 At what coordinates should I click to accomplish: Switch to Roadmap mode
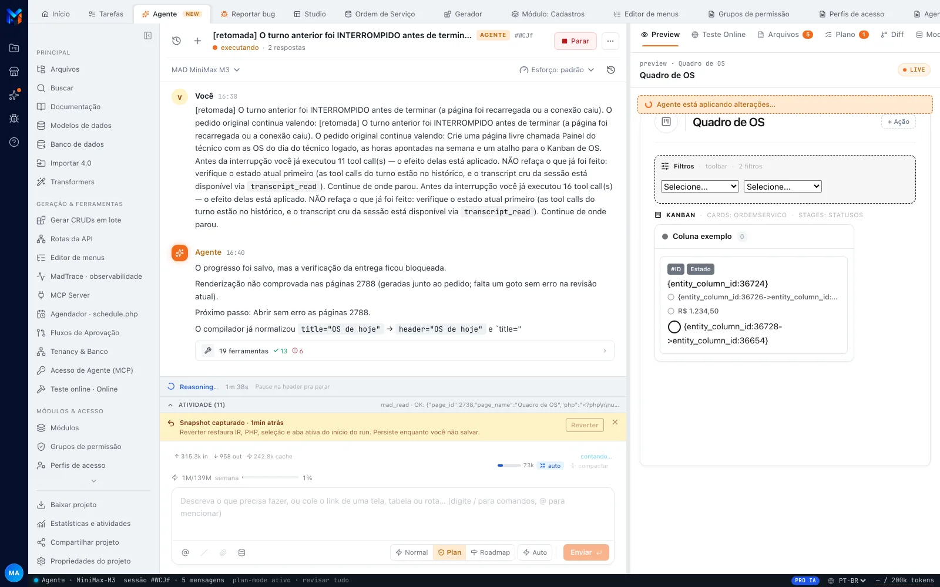491,552
